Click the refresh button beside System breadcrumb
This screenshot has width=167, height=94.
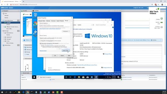click(x=93, y=25)
